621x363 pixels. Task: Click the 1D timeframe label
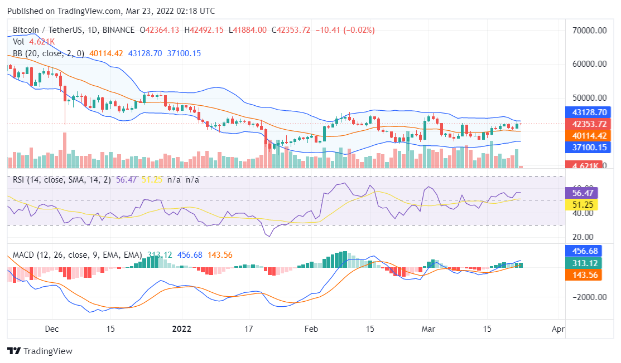pos(94,30)
